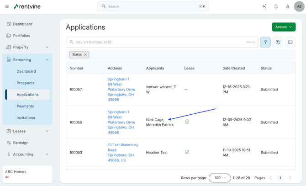Viewport: 306px width, 186px height.
Task: Expand the Leases sidebar section
Action: pyautogui.click(x=47, y=131)
